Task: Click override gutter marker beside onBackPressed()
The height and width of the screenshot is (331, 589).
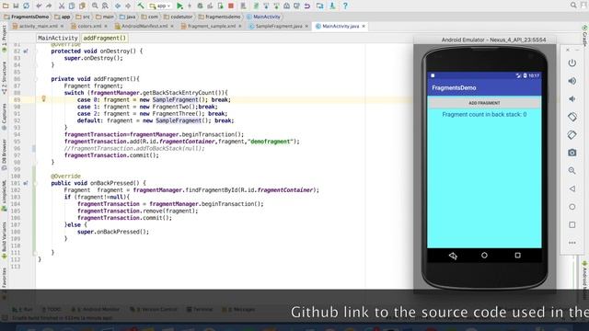Action: (26, 183)
